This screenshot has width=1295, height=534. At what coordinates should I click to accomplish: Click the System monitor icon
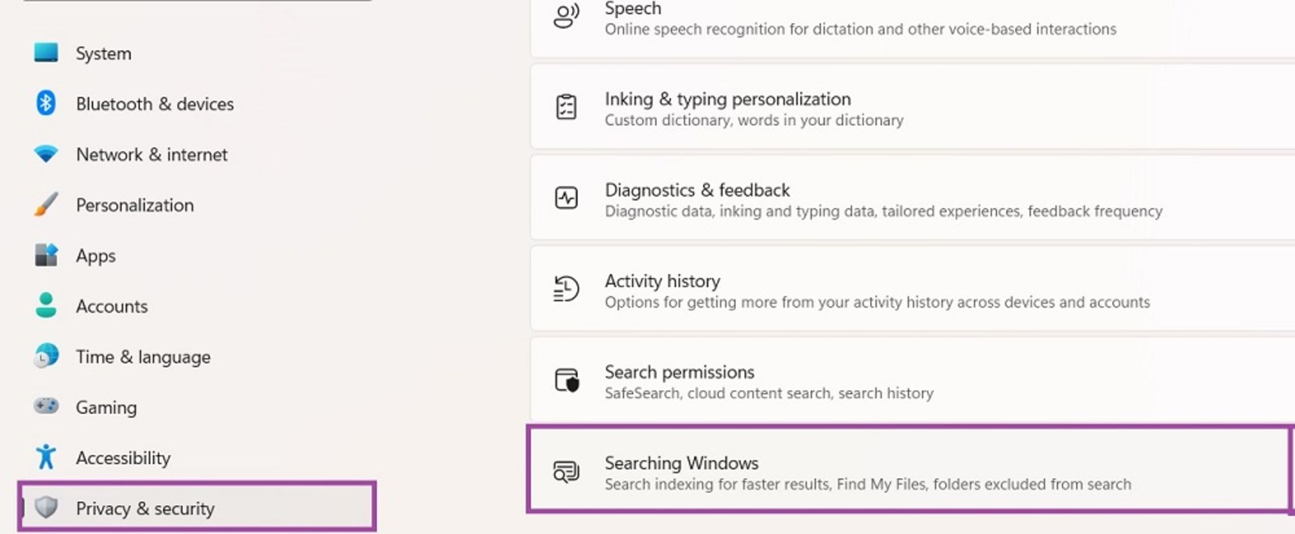pos(46,53)
